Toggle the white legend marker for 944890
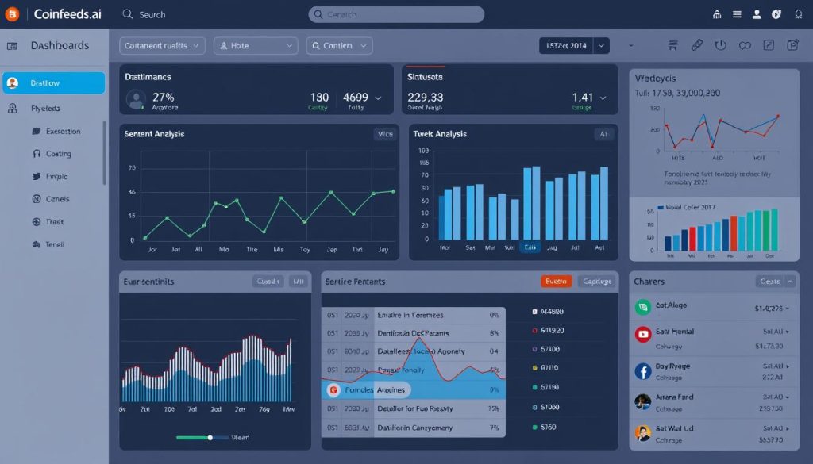813x464 pixels. (x=534, y=312)
